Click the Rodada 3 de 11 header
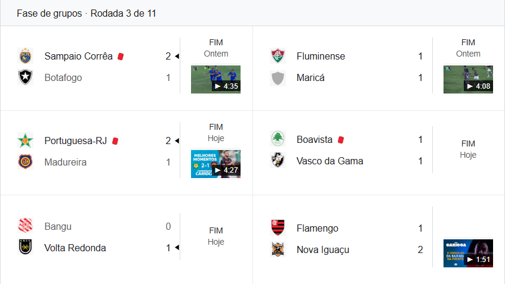 (124, 13)
